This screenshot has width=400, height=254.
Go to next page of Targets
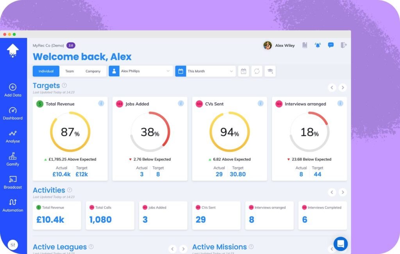click(343, 88)
